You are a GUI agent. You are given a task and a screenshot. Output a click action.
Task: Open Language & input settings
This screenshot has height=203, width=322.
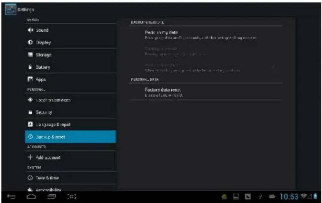(x=70, y=124)
